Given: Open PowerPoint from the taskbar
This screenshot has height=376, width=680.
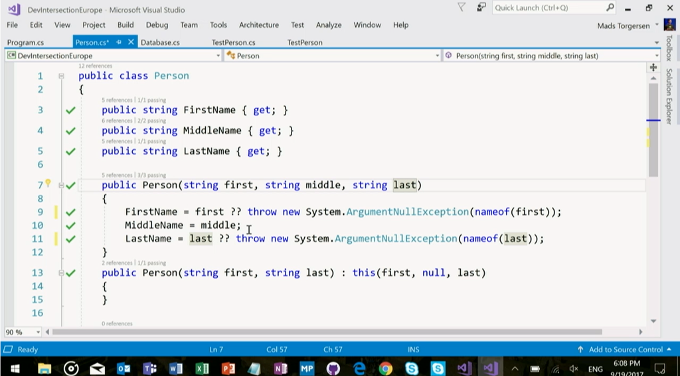Looking at the screenshot, I should click(228, 368).
